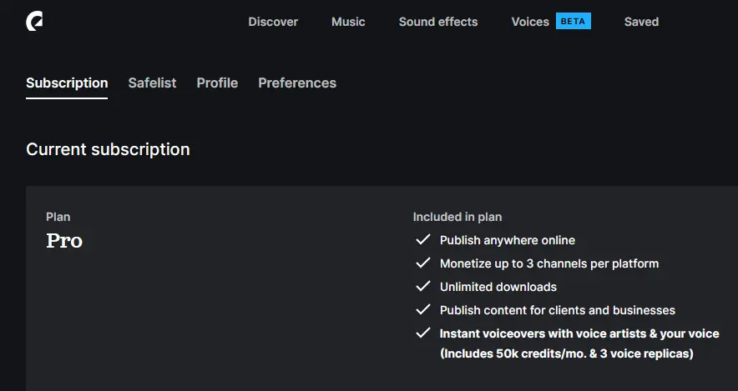Click checkmark beside Instant voiceovers feature

[423, 333]
